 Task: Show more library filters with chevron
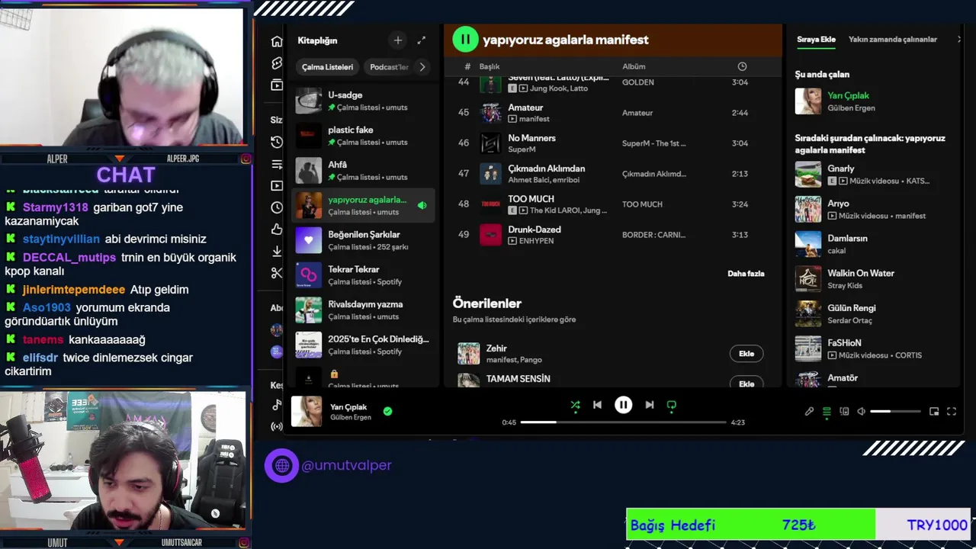[422, 67]
